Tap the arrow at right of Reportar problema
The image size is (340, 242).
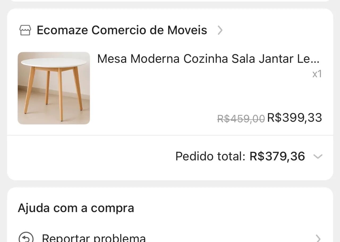pyautogui.click(x=318, y=238)
